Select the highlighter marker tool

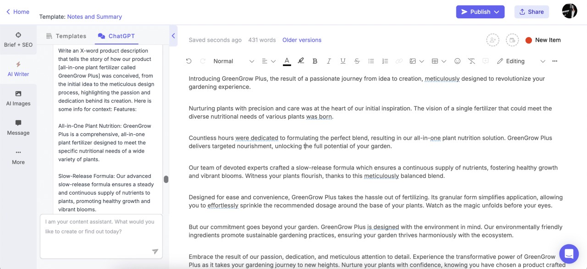[301, 61]
